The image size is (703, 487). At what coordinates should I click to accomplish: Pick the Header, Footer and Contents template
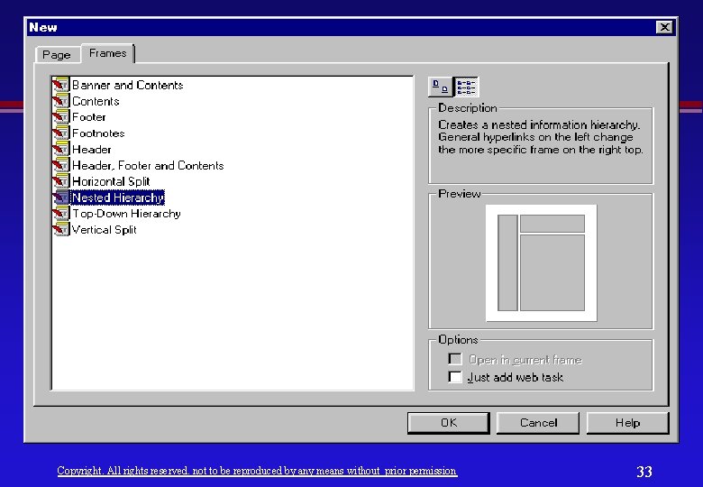click(148, 165)
